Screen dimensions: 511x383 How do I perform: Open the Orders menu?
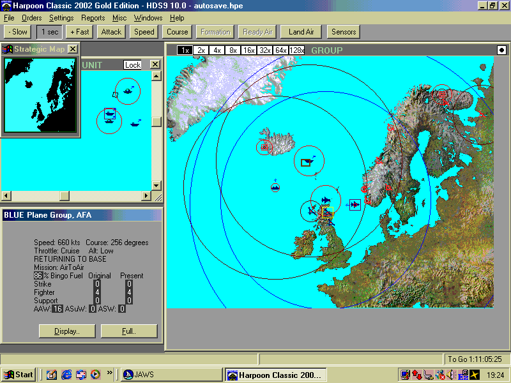tap(31, 18)
